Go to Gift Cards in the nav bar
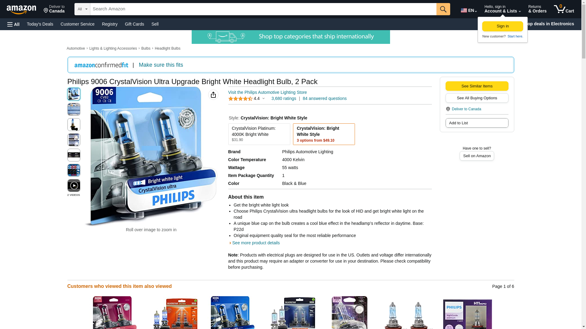586x329 pixels. [x=134, y=24]
